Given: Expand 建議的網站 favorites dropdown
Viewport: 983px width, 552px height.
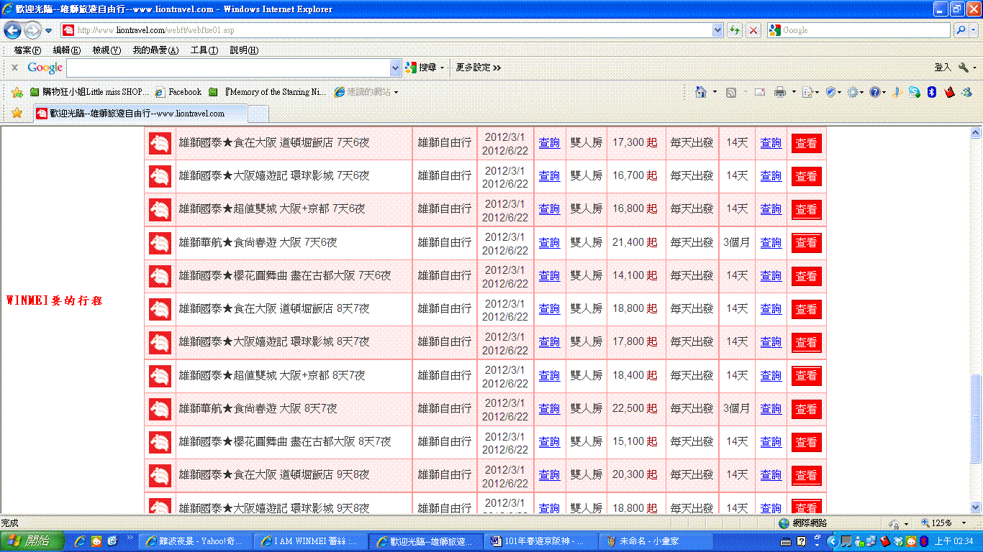Looking at the screenshot, I should pyautogui.click(x=396, y=92).
